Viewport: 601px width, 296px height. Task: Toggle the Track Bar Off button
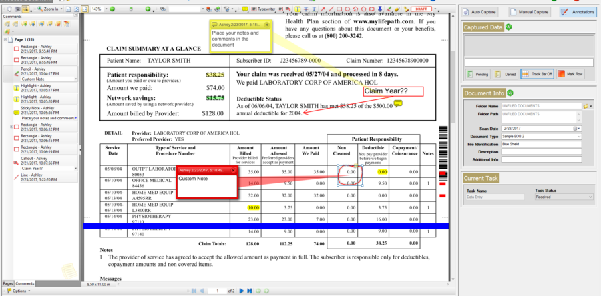(x=536, y=73)
